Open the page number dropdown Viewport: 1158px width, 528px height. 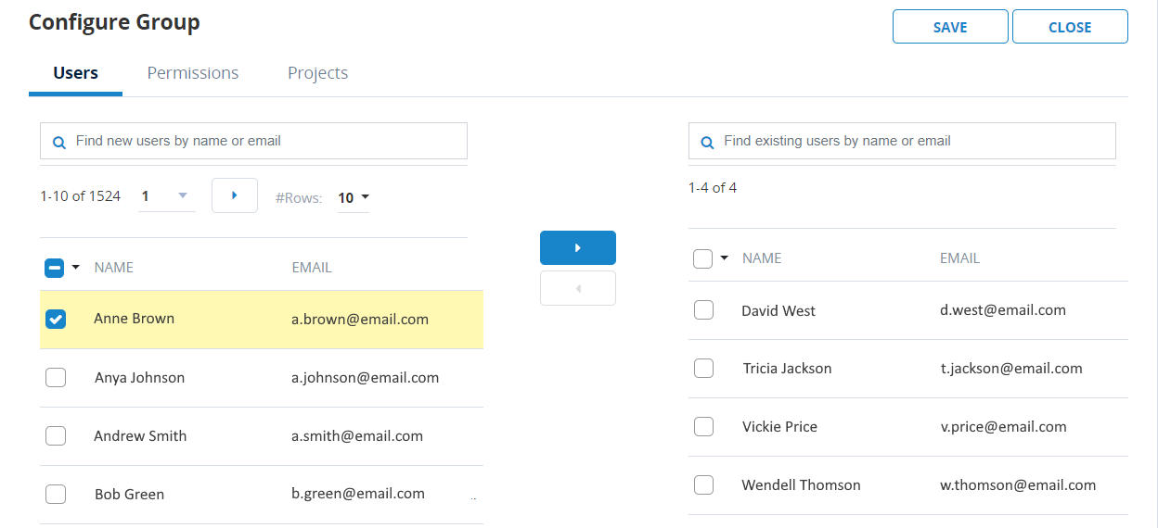click(167, 196)
